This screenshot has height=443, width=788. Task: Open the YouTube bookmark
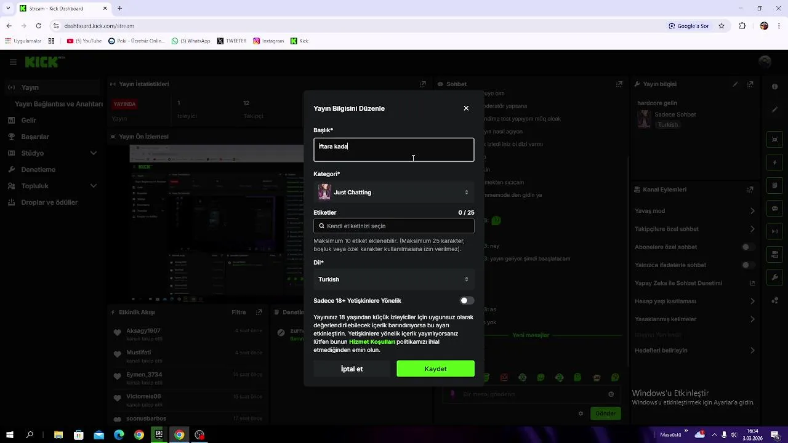pos(84,41)
